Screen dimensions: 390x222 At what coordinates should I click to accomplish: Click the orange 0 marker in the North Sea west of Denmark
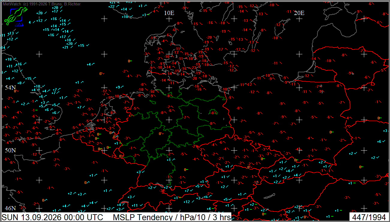(129, 61)
